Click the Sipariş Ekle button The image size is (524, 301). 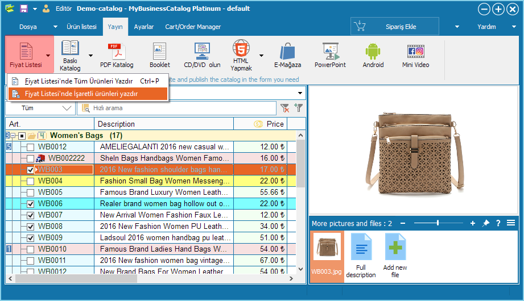[394, 27]
